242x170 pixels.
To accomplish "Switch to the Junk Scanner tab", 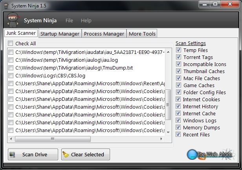I will (x=21, y=33).
